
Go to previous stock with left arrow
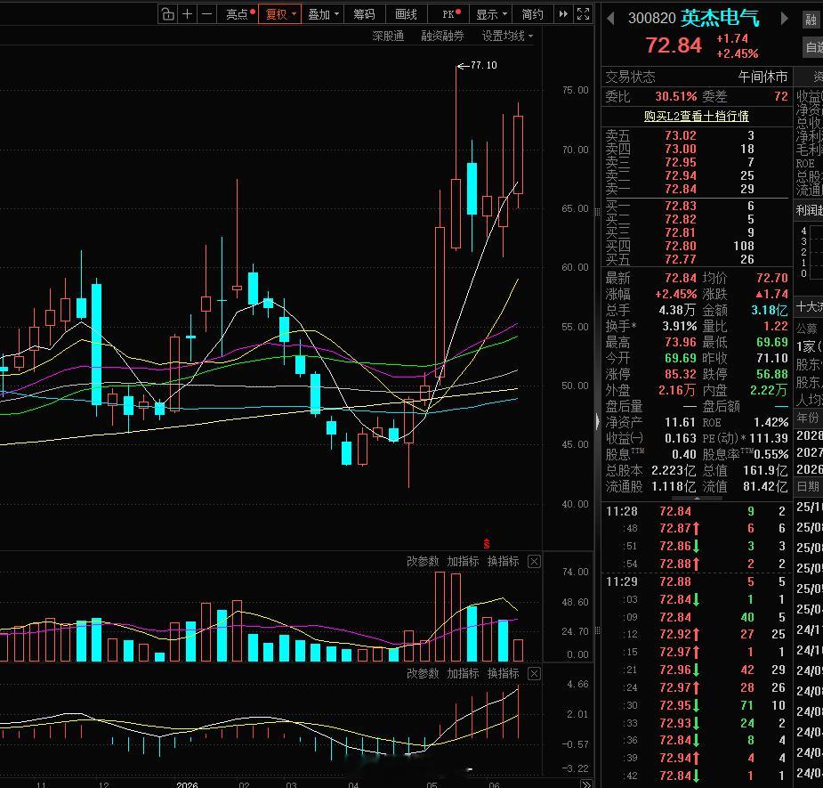tap(610, 19)
